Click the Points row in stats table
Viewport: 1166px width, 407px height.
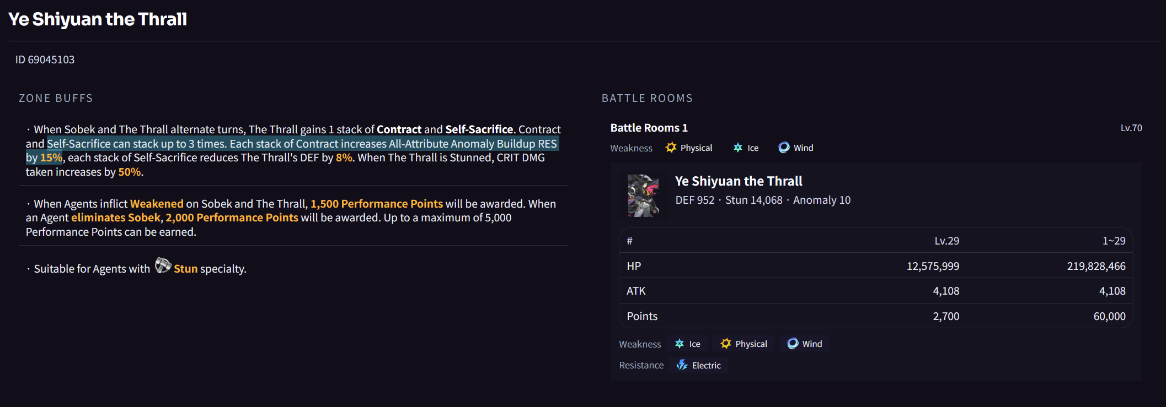[x=876, y=316]
